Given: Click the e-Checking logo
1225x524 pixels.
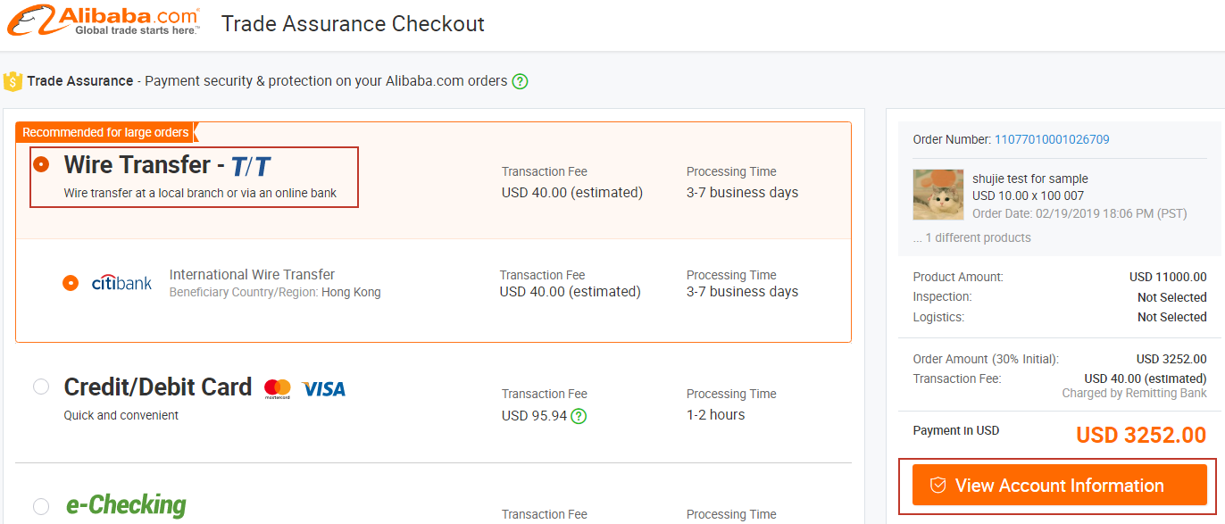Looking at the screenshot, I should click(x=126, y=505).
